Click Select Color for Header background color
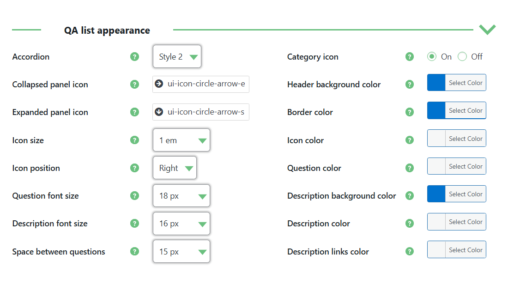The image size is (508, 291). 466,83
